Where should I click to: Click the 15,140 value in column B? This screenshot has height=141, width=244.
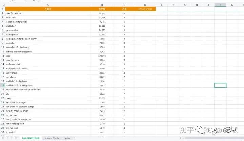pyautogui.click(x=102, y=13)
